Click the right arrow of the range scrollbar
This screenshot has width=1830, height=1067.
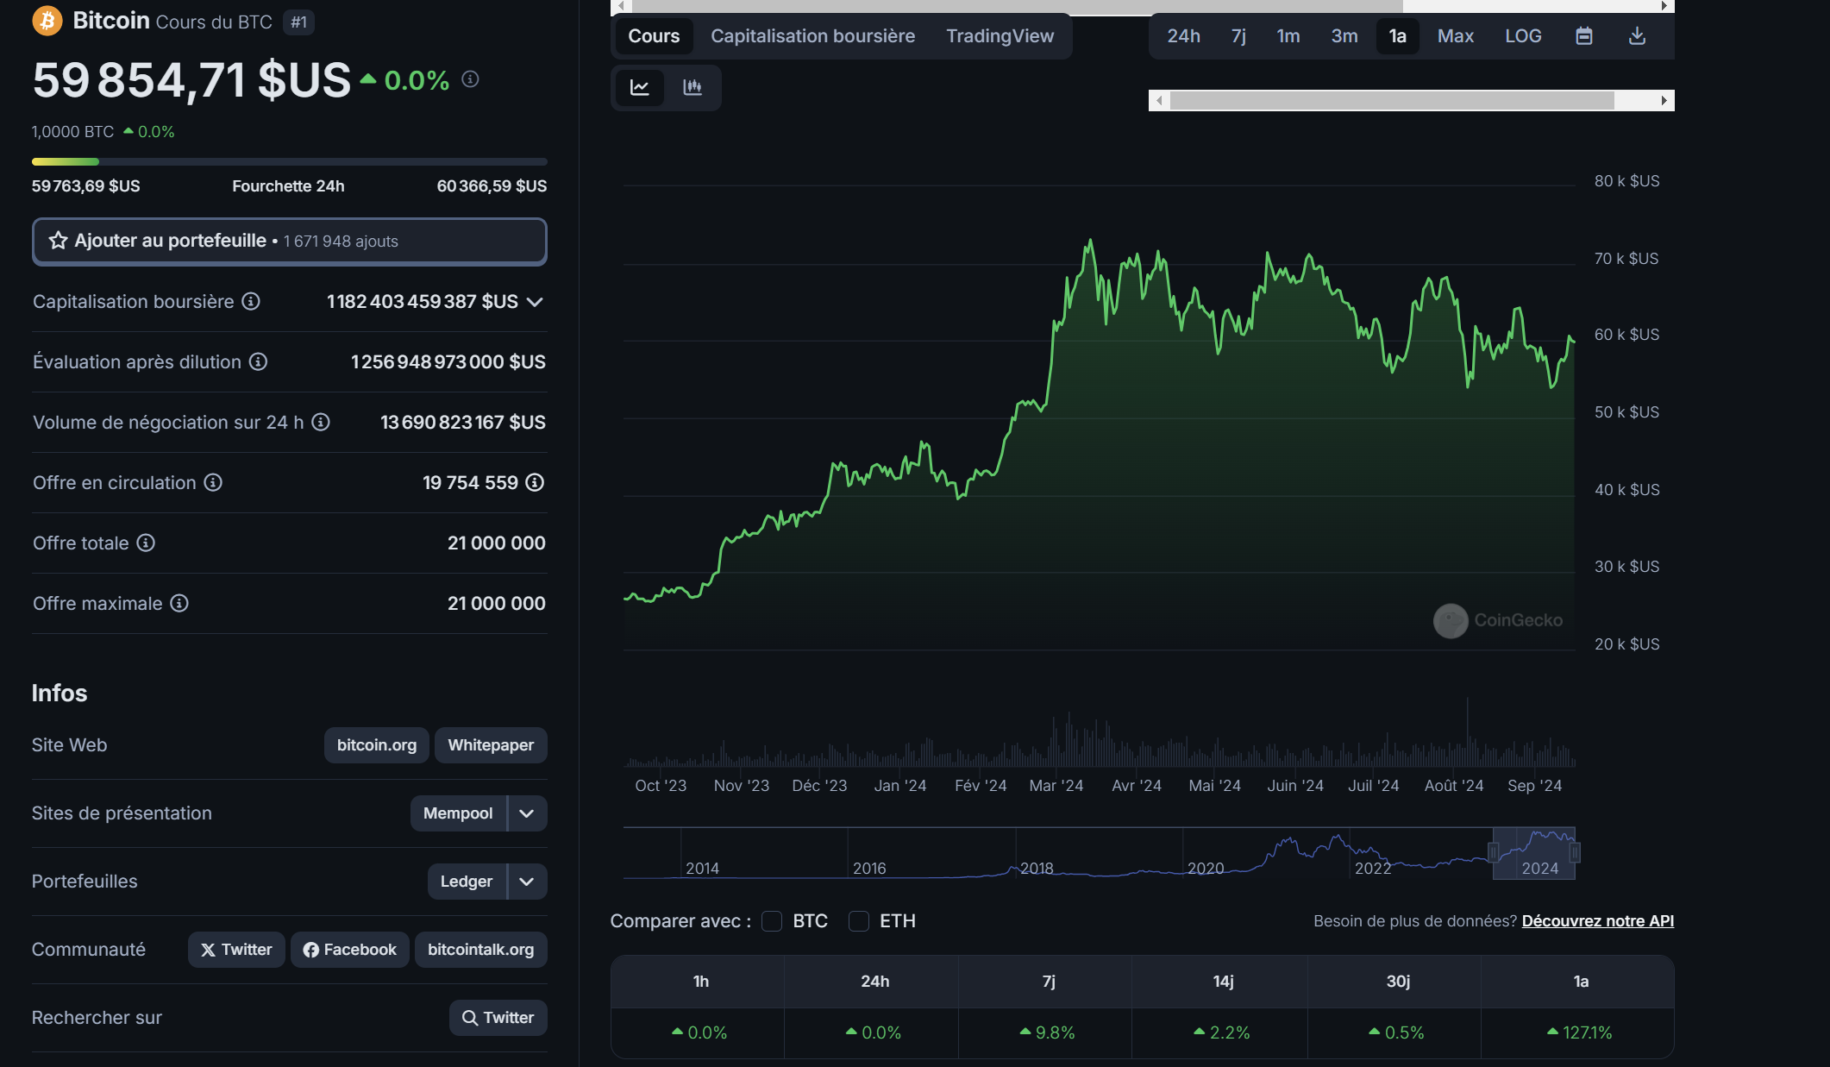point(1664,101)
